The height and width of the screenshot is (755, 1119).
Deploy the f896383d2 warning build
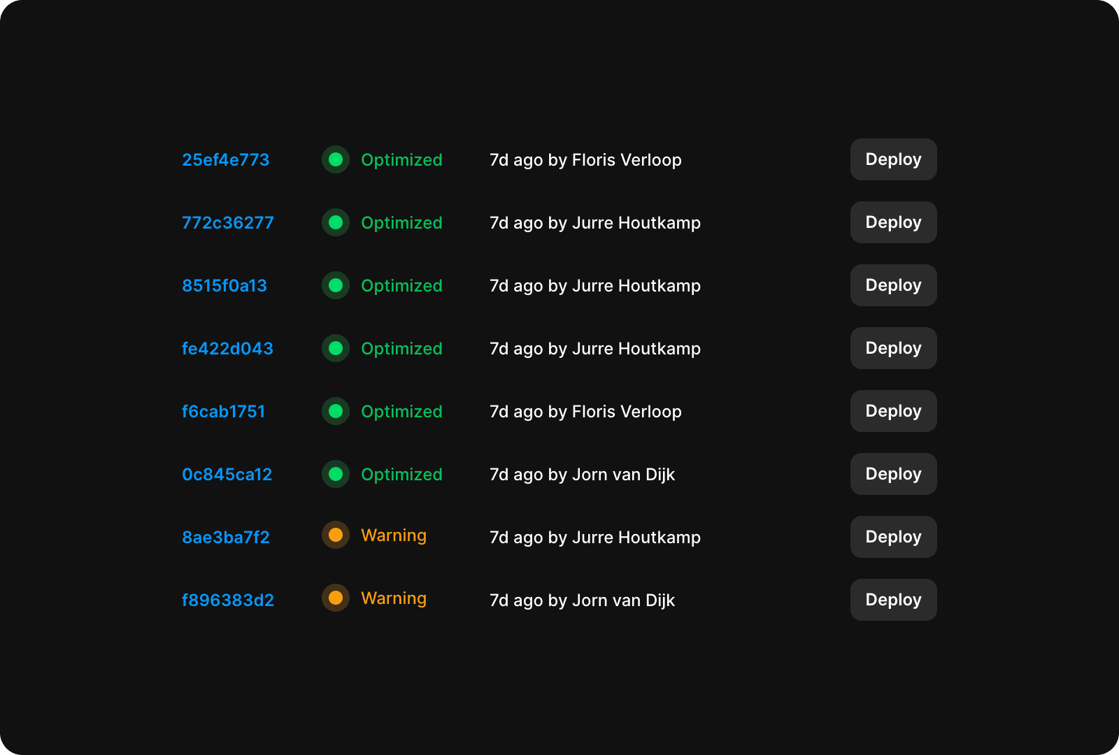tap(893, 600)
